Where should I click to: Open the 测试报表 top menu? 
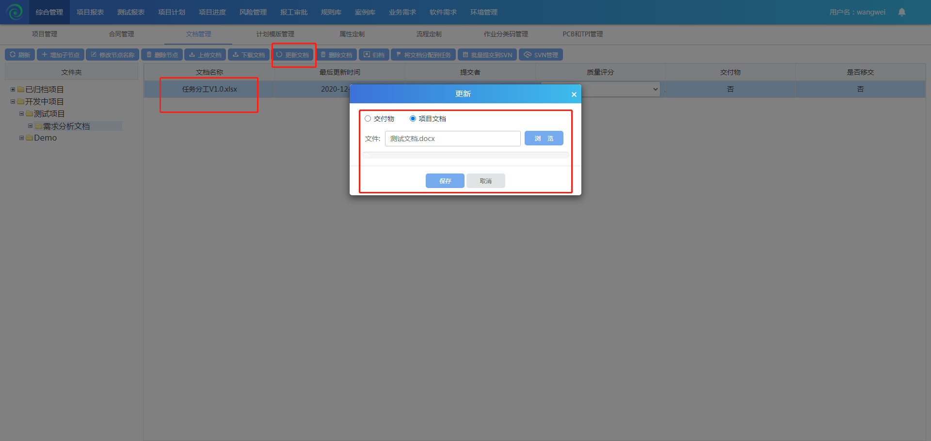point(131,12)
